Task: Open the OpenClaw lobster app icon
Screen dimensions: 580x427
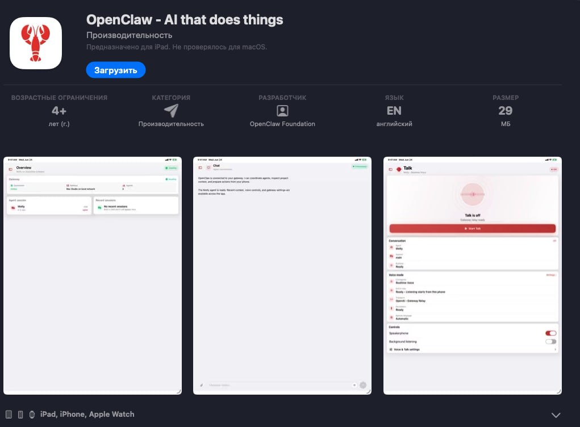Action: coord(36,43)
